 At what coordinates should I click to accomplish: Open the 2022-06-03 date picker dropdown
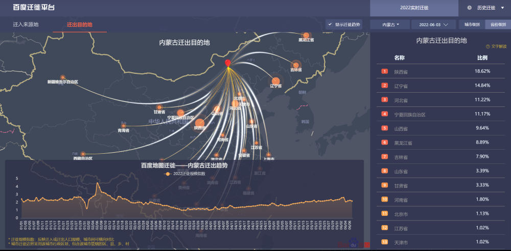pos(433,24)
